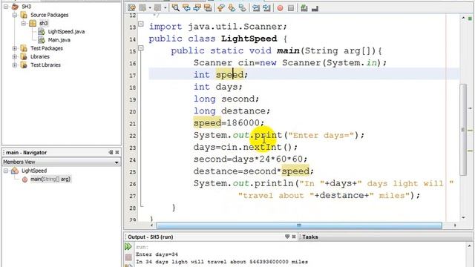Image resolution: width=475 pixels, height=267 pixels.
Task: Click the SH3 project coffee cup icon
Action: click(x=15, y=7)
